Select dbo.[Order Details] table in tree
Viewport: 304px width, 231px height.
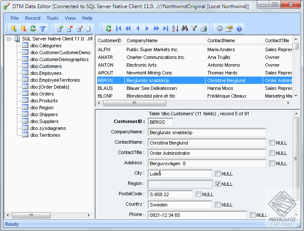tap(49, 87)
